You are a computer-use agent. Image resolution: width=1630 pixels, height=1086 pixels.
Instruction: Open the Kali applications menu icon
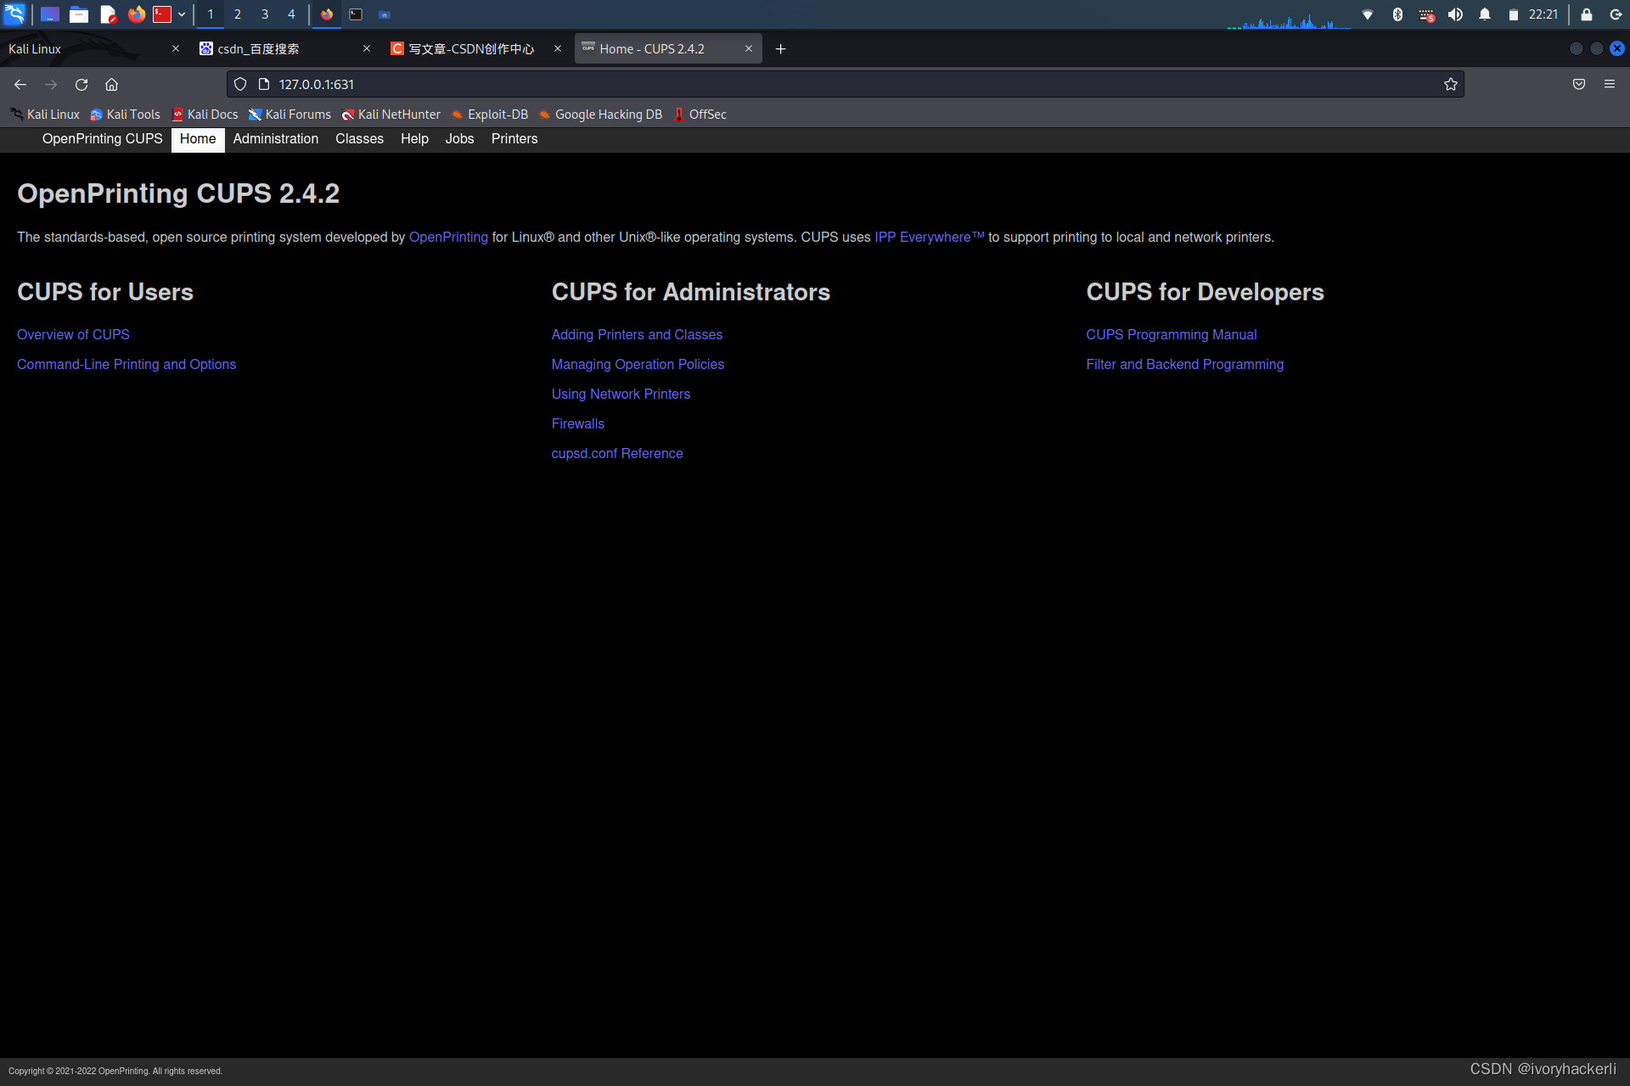coord(14,14)
